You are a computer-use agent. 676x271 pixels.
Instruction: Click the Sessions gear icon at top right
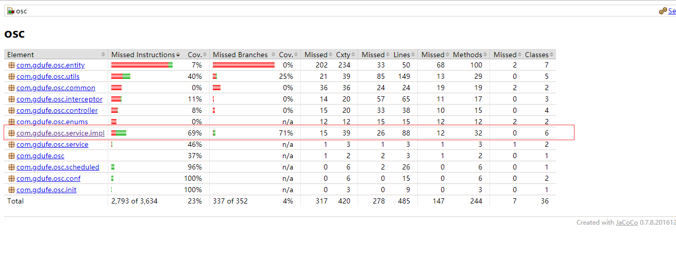coord(663,11)
